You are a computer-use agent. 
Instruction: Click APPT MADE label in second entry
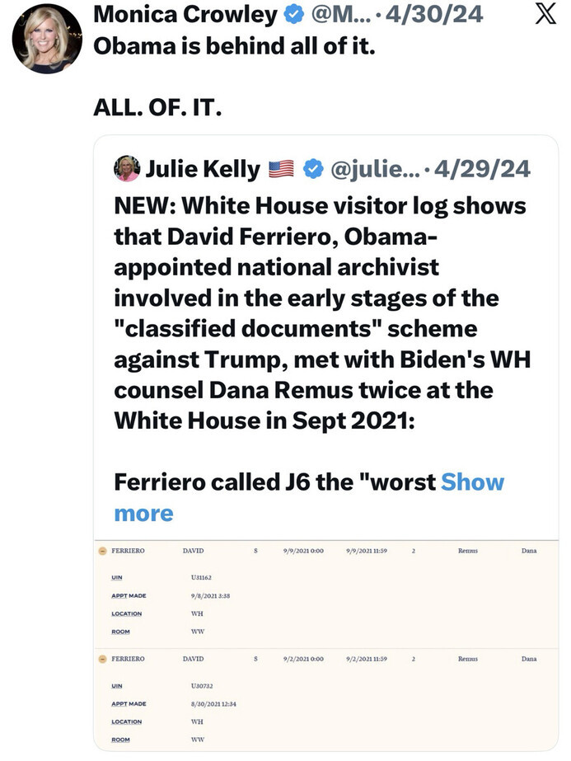point(129,703)
